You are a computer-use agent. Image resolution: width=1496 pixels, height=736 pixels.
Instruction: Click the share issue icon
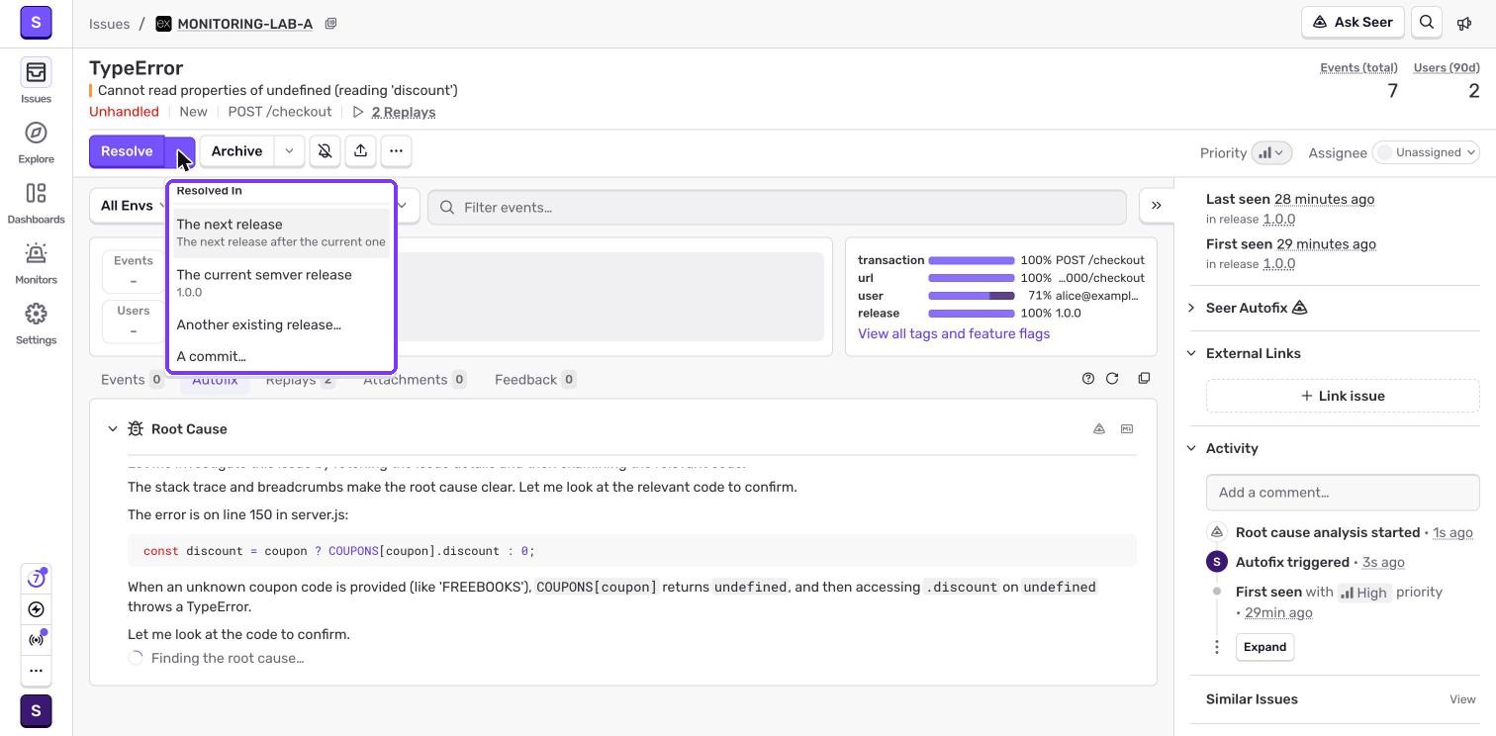click(360, 151)
